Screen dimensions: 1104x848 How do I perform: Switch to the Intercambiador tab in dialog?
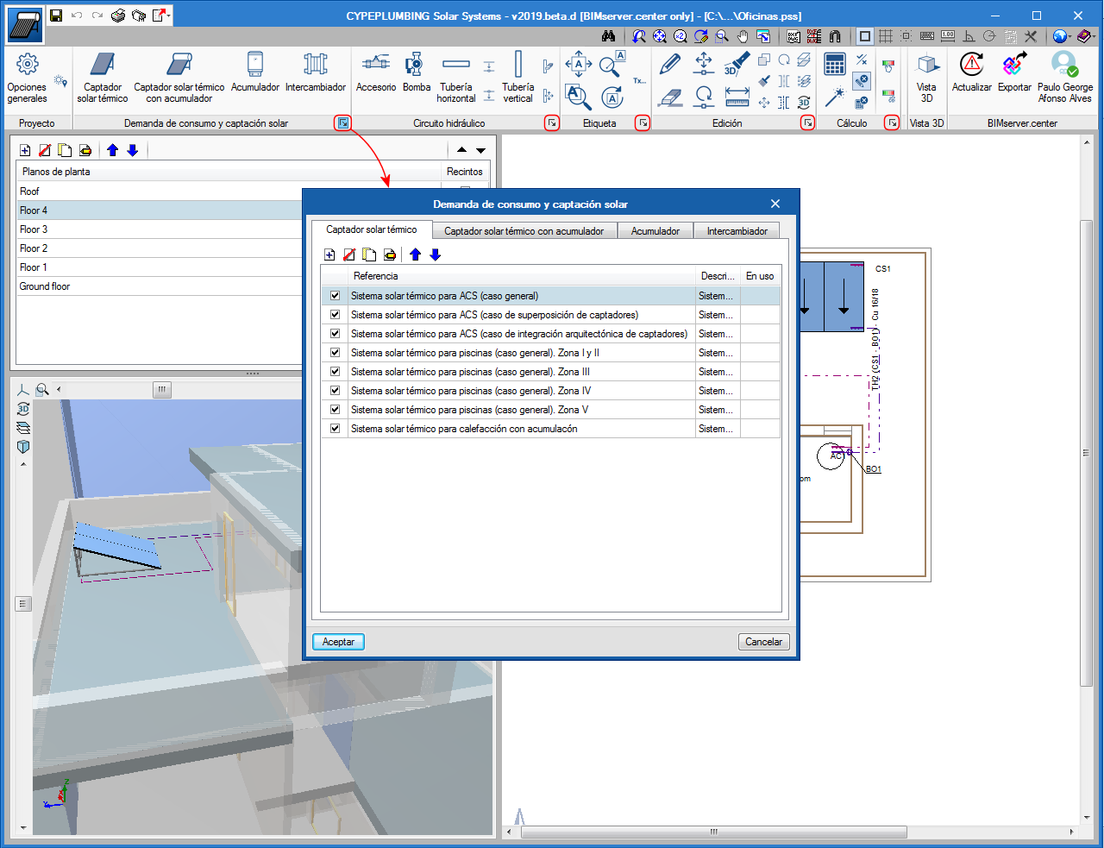point(737,231)
